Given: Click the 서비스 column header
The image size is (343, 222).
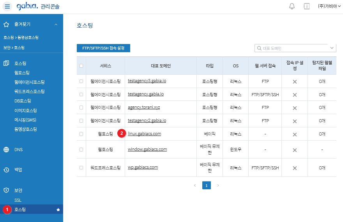Looking at the screenshot, I should tap(106, 66).
